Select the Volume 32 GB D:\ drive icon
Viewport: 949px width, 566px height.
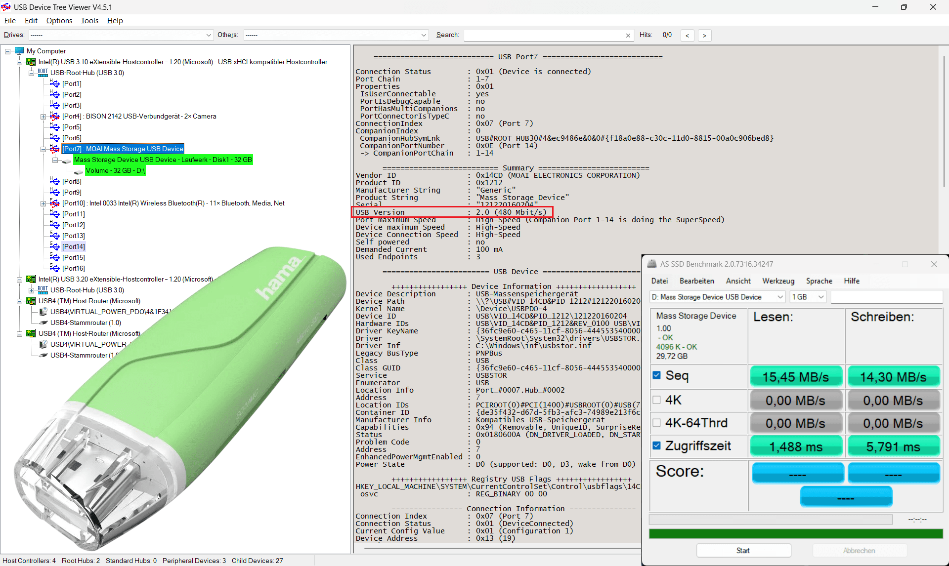click(x=79, y=171)
